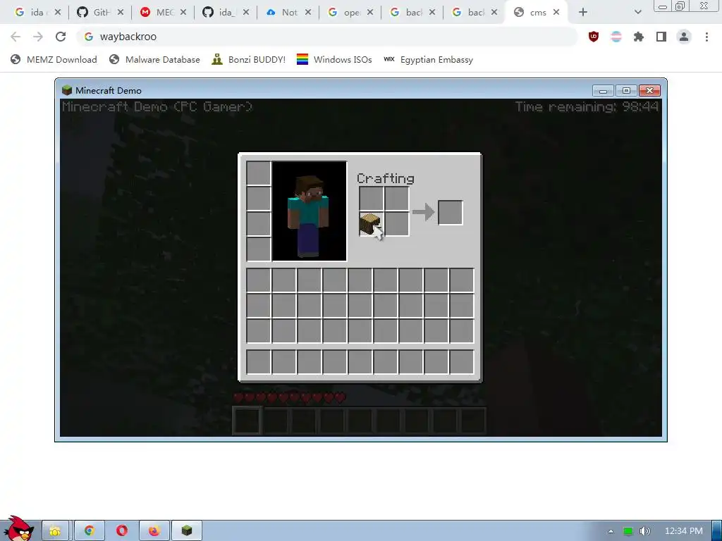Screen dimensions: 722x541
Task: Open the uBlock Origin extension icon
Action: click(x=594, y=37)
